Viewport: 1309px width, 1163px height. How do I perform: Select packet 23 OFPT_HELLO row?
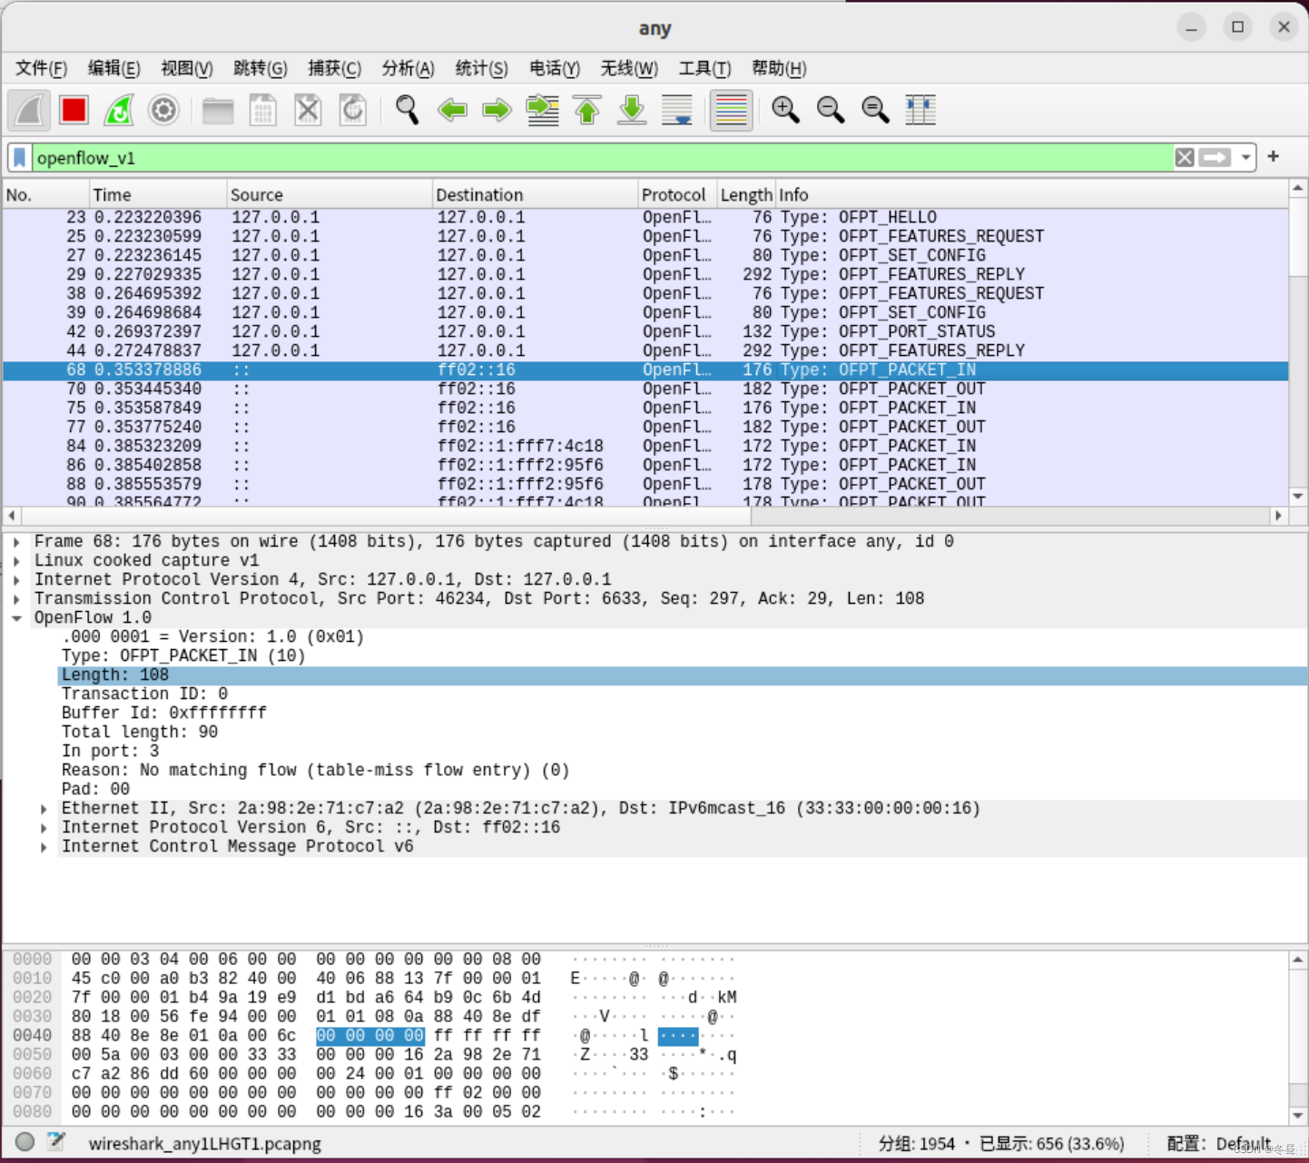(645, 218)
